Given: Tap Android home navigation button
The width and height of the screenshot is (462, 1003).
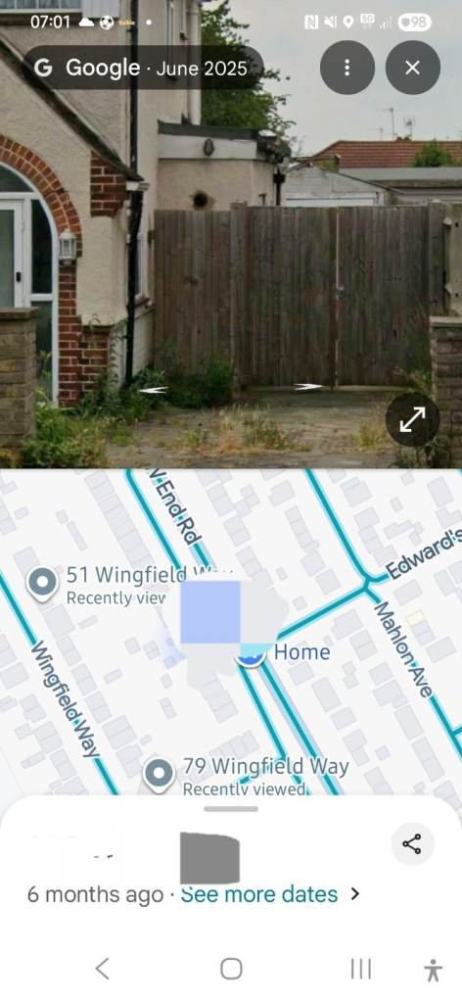Looking at the screenshot, I should (x=231, y=969).
